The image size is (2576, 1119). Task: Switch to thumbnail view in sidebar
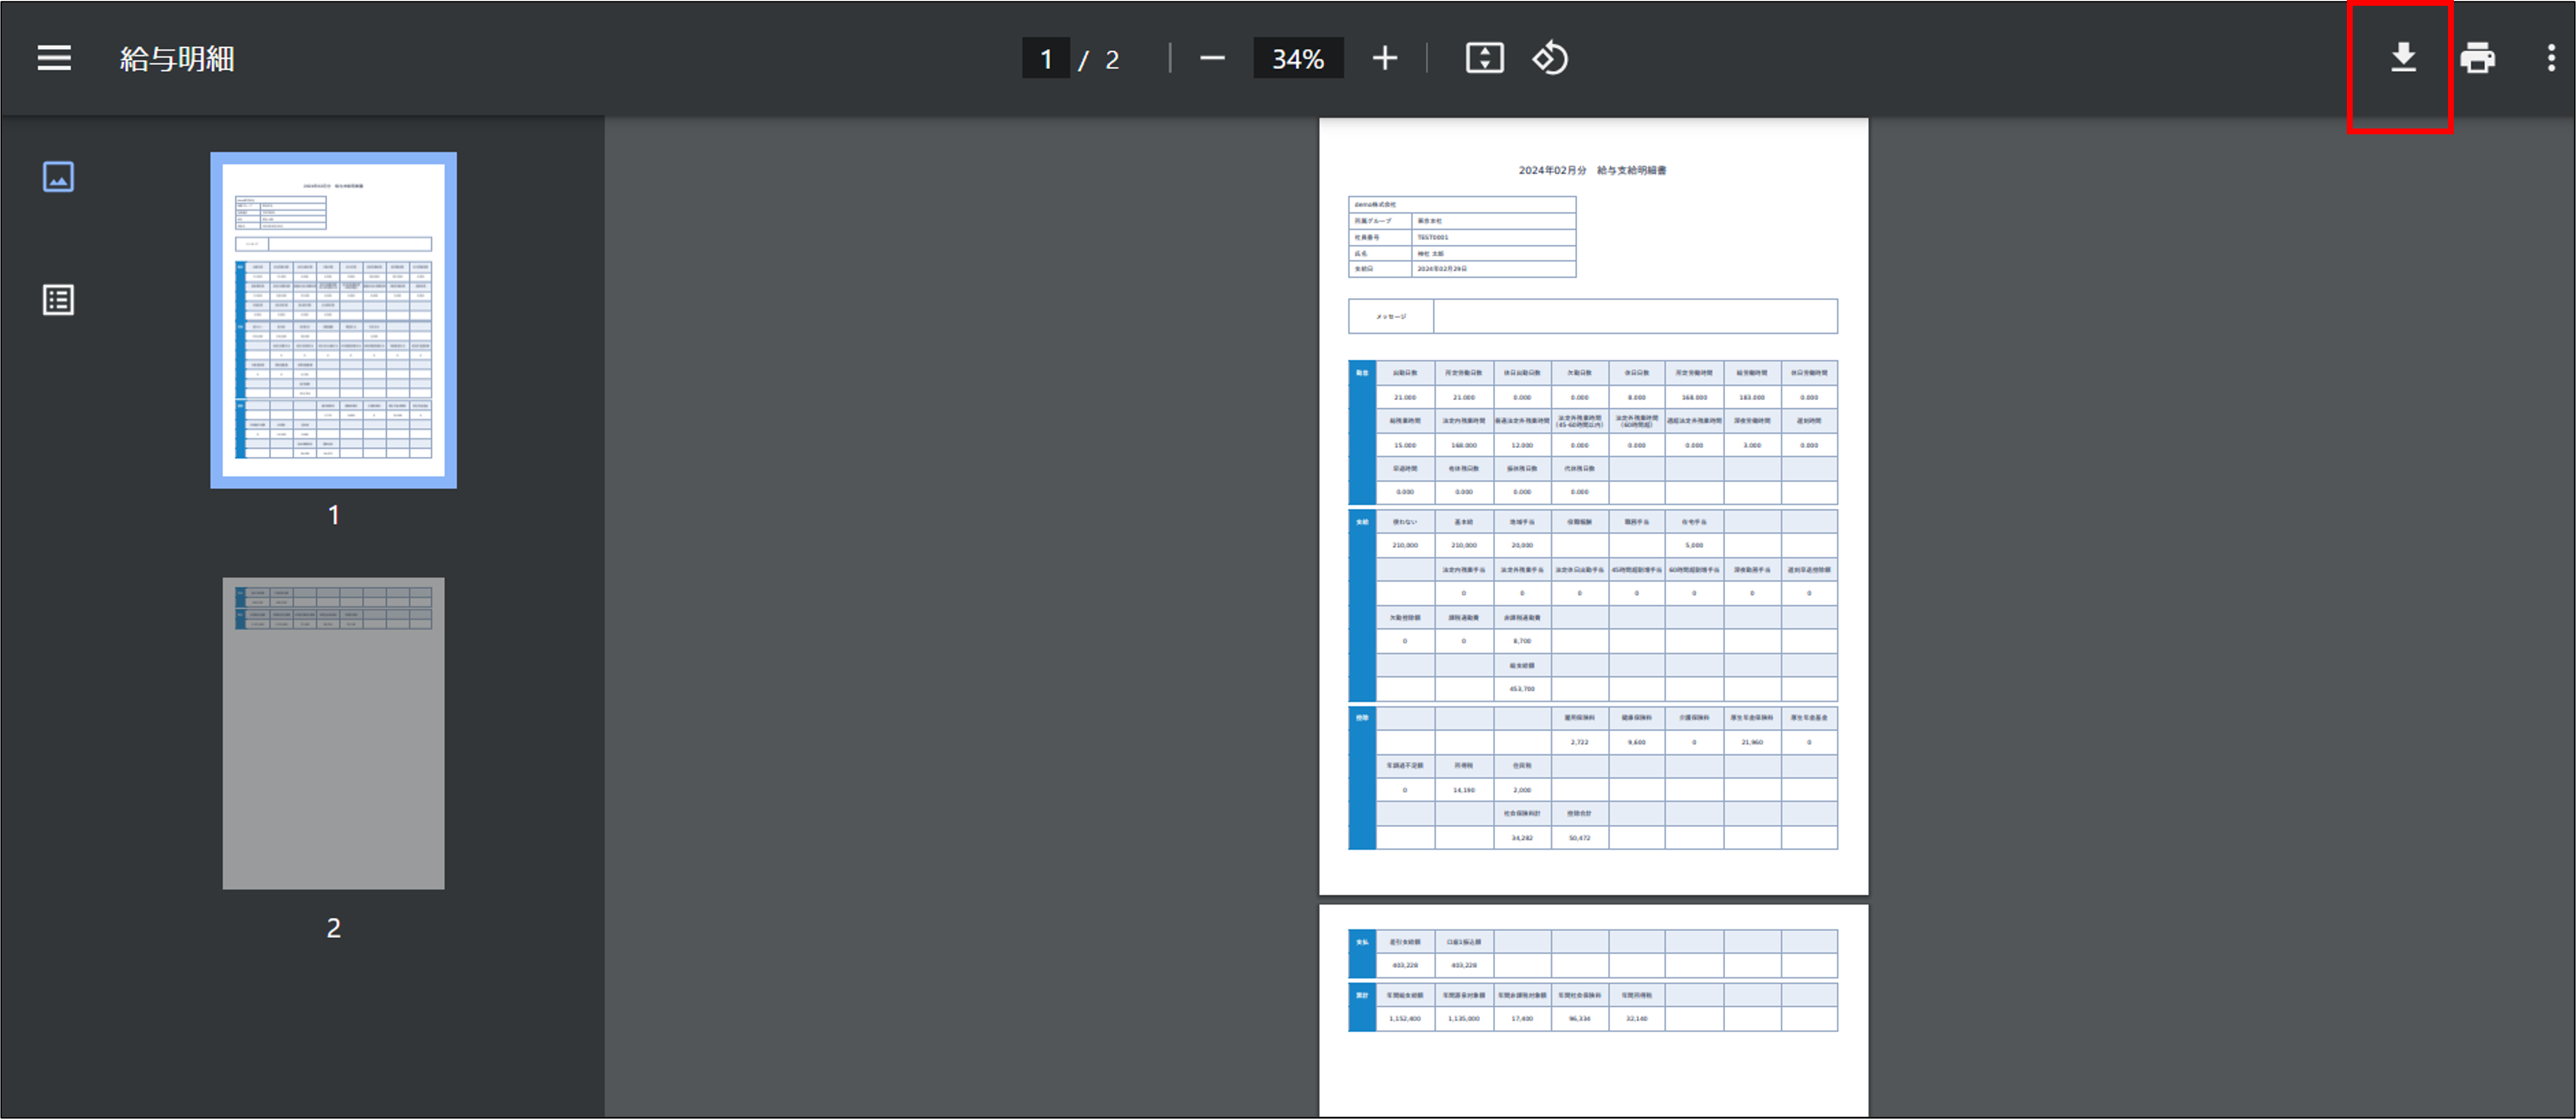[58, 177]
